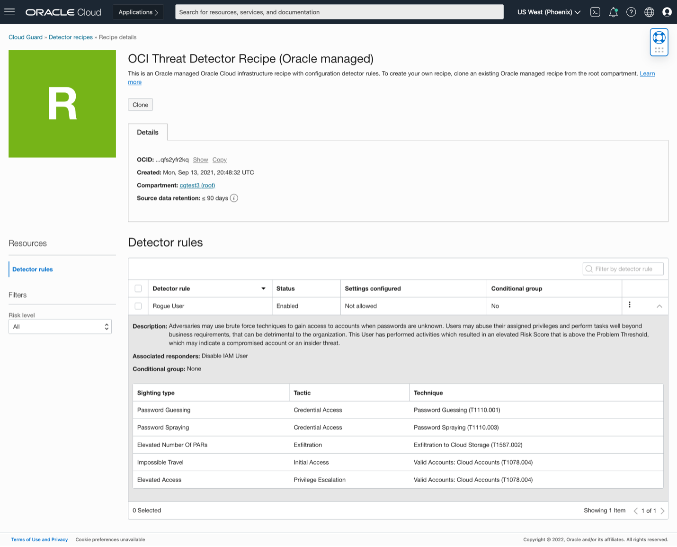Image resolution: width=677 pixels, height=547 pixels.
Task: Open the Cloud Guard breadcrumb link
Action: pyautogui.click(x=26, y=37)
